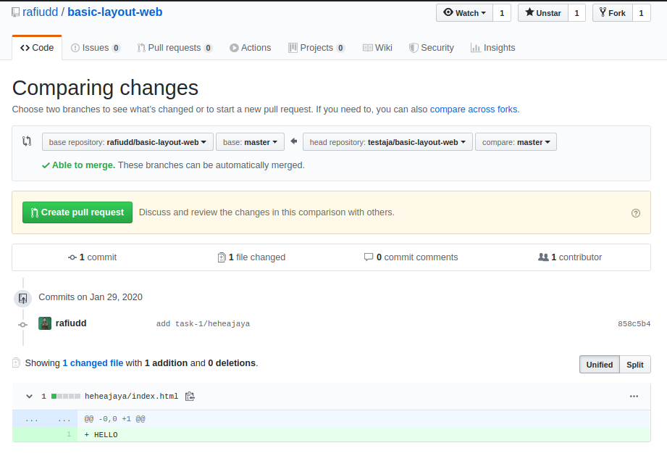The height and width of the screenshot is (464, 667).
Task: Go to the Actions tab
Action: tap(250, 48)
